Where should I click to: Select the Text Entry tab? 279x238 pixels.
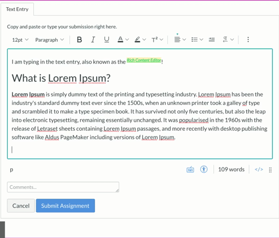click(x=17, y=9)
